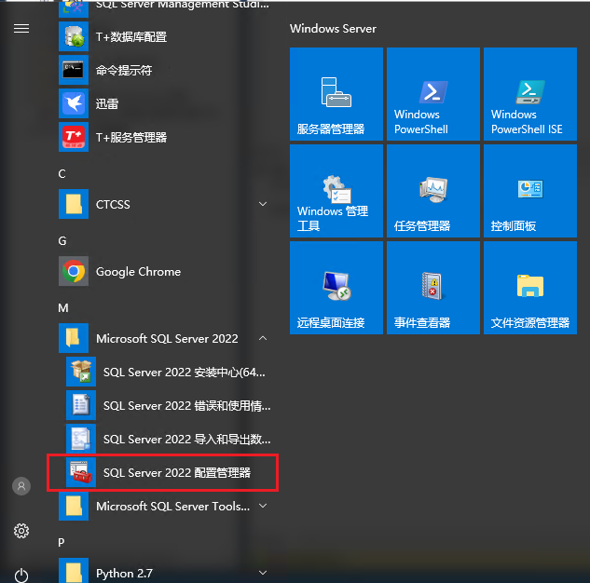Click the Google Chrome label
Screen dimensions: 590x583
click(138, 271)
